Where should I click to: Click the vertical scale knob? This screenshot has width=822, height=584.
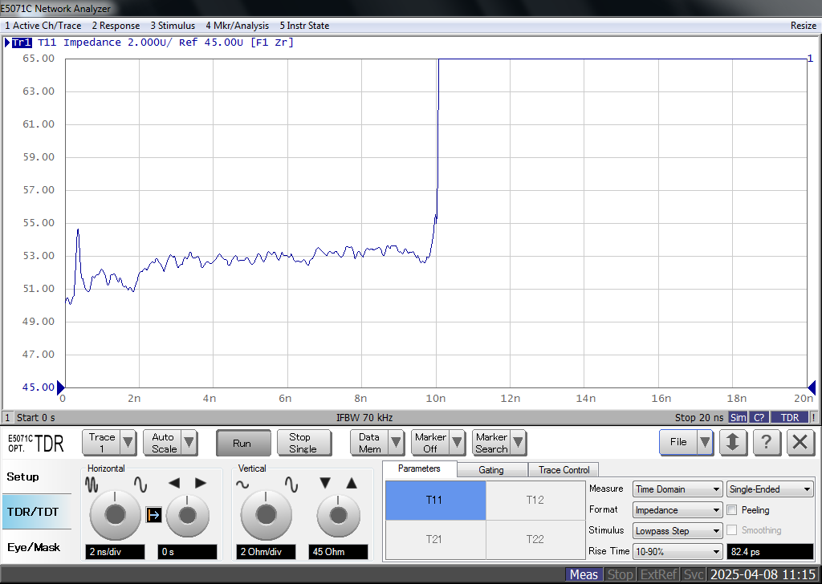click(266, 515)
